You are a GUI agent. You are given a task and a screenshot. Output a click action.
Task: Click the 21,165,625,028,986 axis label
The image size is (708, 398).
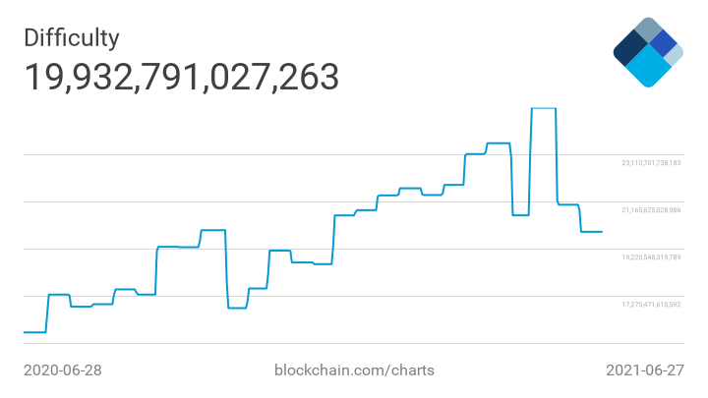click(651, 209)
